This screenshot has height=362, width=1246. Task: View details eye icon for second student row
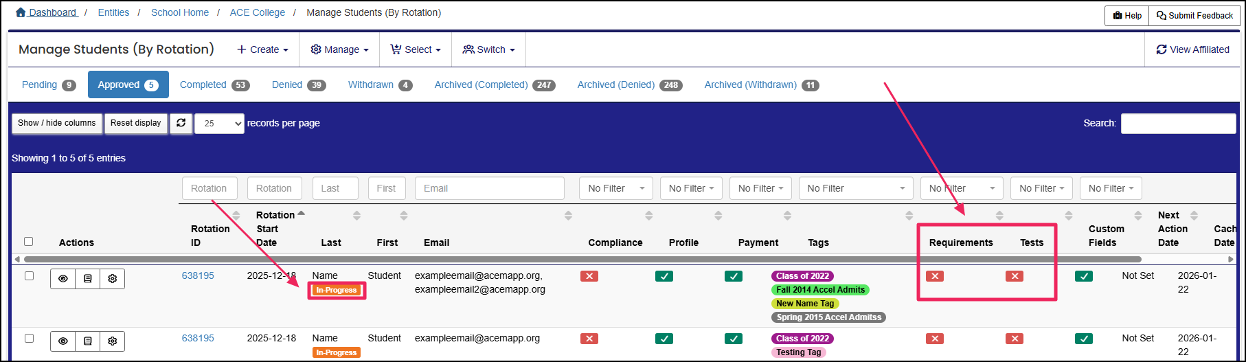pos(63,341)
